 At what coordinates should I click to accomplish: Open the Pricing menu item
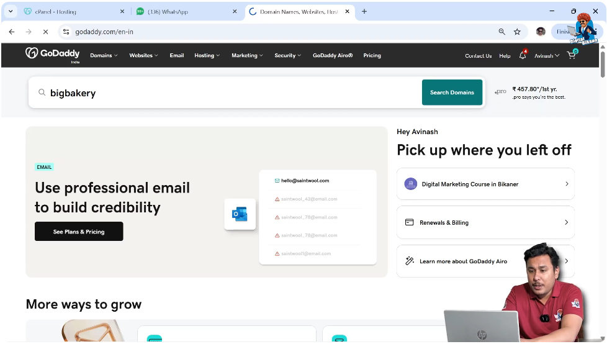(372, 55)
